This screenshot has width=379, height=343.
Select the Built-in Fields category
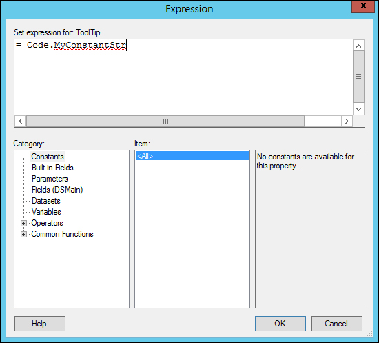pos(52,168)
